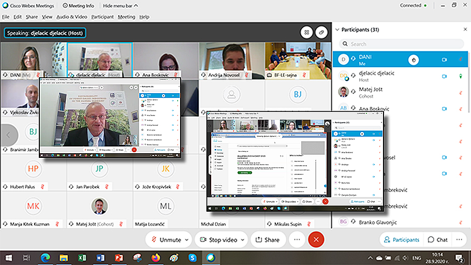Click the Cisco Webex Meetings logo
This screenshot has height=265, width=471.
5,5
